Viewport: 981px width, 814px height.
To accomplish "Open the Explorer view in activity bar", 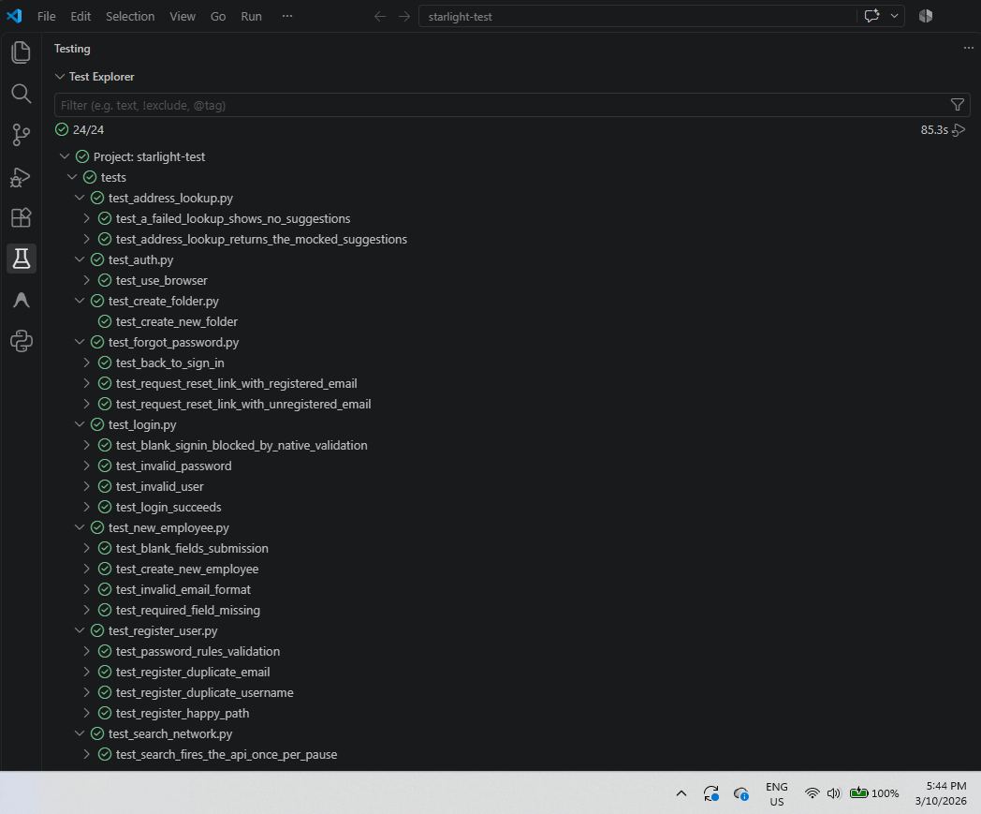I will (x=22, y=52).
